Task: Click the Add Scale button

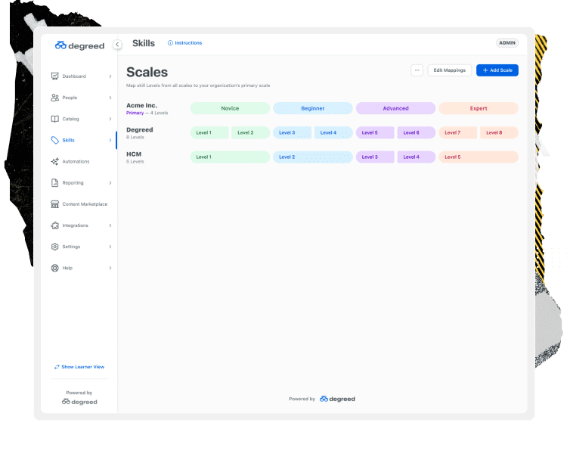Action: 497,70
